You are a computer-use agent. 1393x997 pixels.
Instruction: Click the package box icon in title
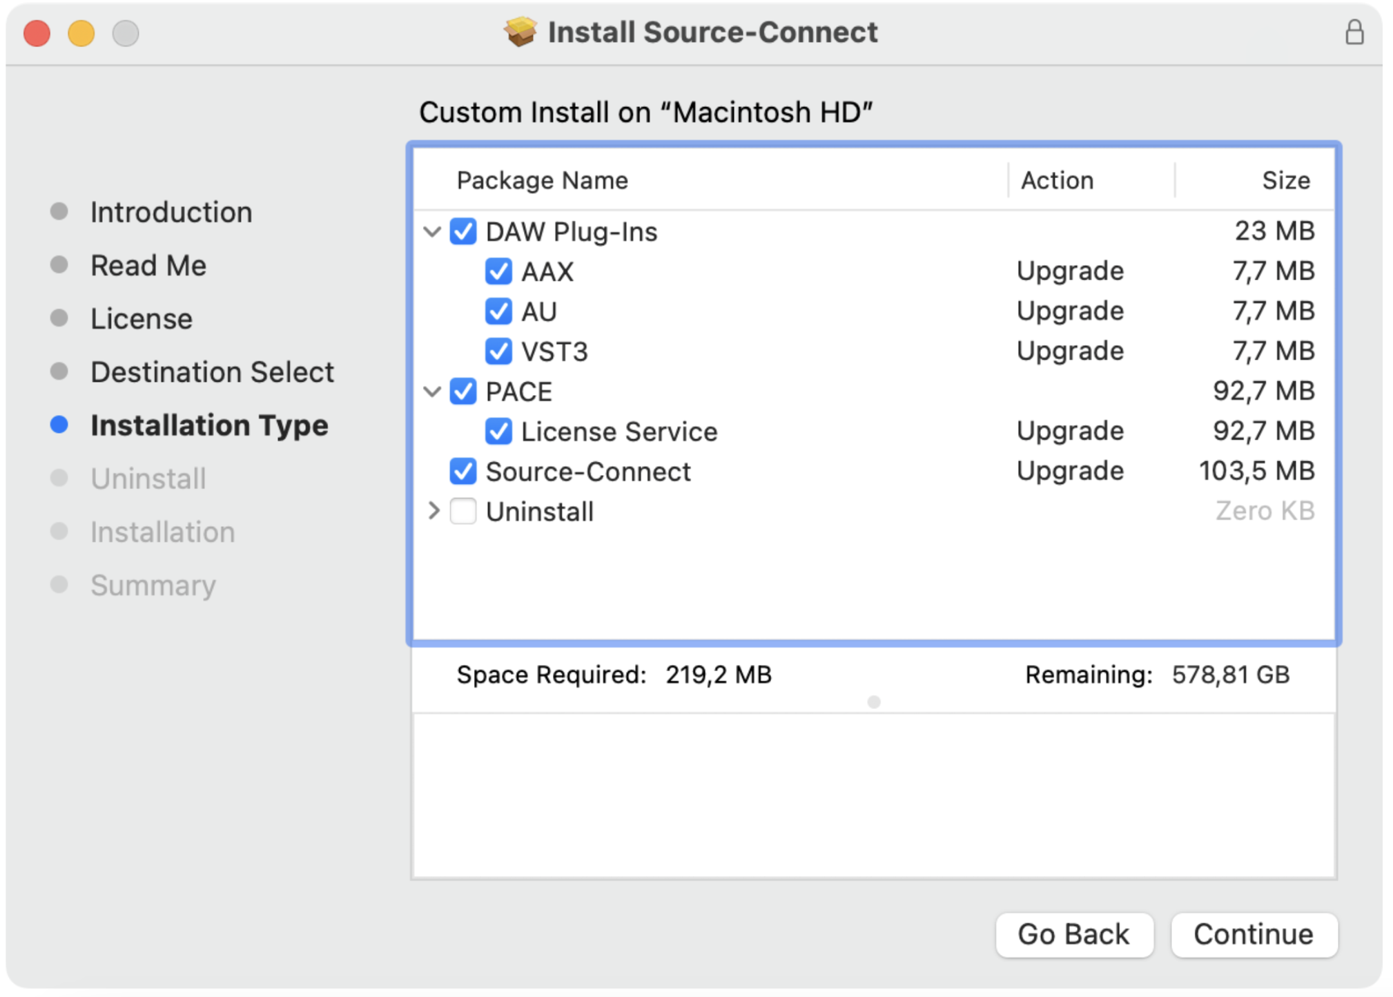tap(520, 32)
